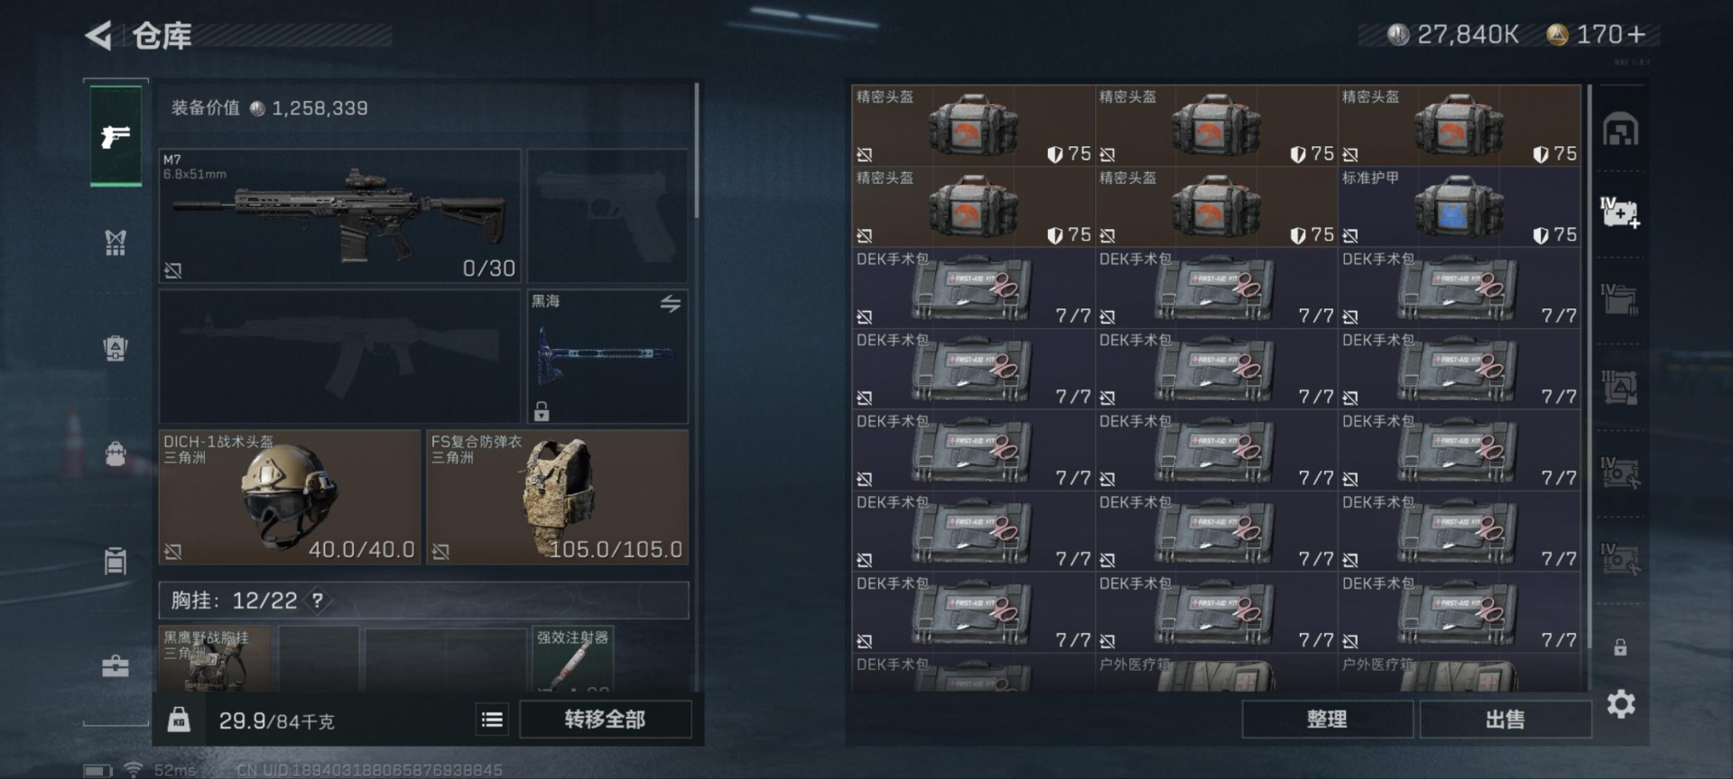Open the backpack category in left sidebar
This screenshot has width=1733, height=779.
[116, 453]
